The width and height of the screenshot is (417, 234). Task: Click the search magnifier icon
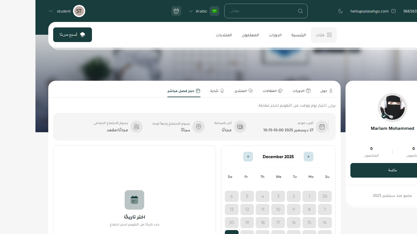[x=300, y=11]
